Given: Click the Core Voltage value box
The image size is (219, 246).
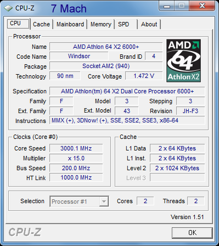Looking at the screenshot, I should pyautogui.click(x=144, y=76).
